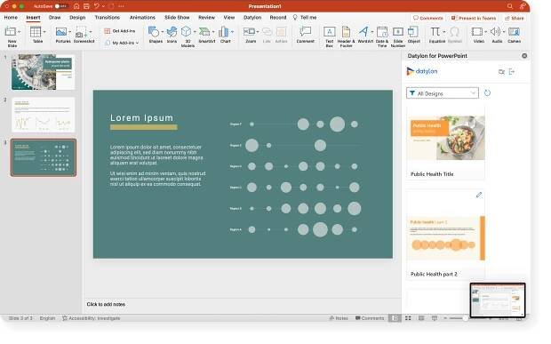Open the All Designs filter dropdown

point(443,93)
